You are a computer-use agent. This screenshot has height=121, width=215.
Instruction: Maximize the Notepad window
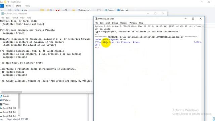(155, 13)
